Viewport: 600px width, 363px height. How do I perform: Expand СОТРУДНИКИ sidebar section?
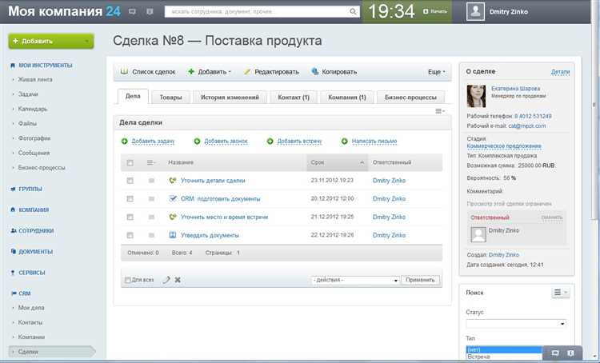[x=35, y=230]
